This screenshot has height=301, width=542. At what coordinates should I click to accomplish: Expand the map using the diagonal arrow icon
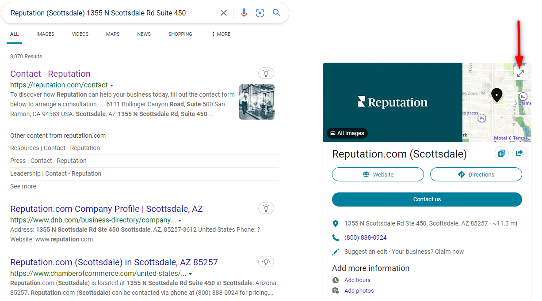coord(520,72)
